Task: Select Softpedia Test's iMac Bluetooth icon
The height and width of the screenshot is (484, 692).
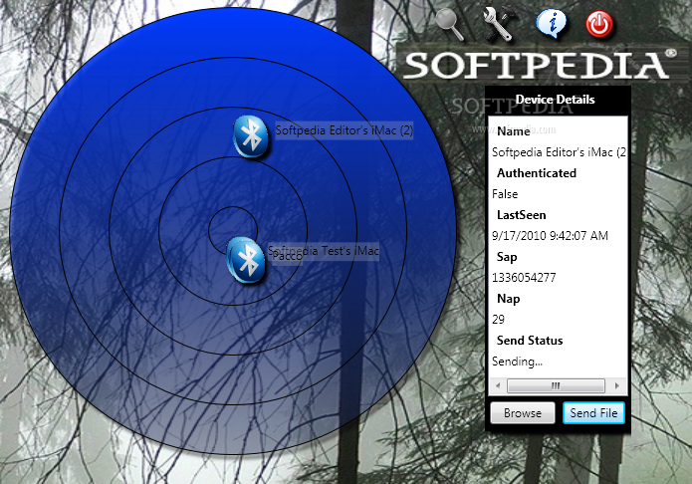Action: (x=246, y=261)
